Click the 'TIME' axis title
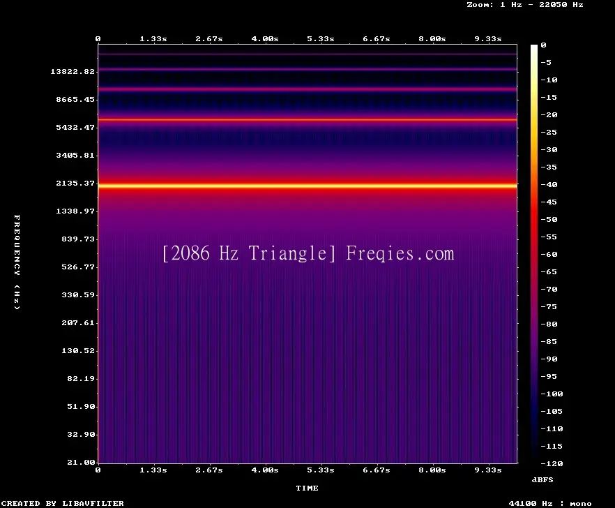 tap(307, 488)
